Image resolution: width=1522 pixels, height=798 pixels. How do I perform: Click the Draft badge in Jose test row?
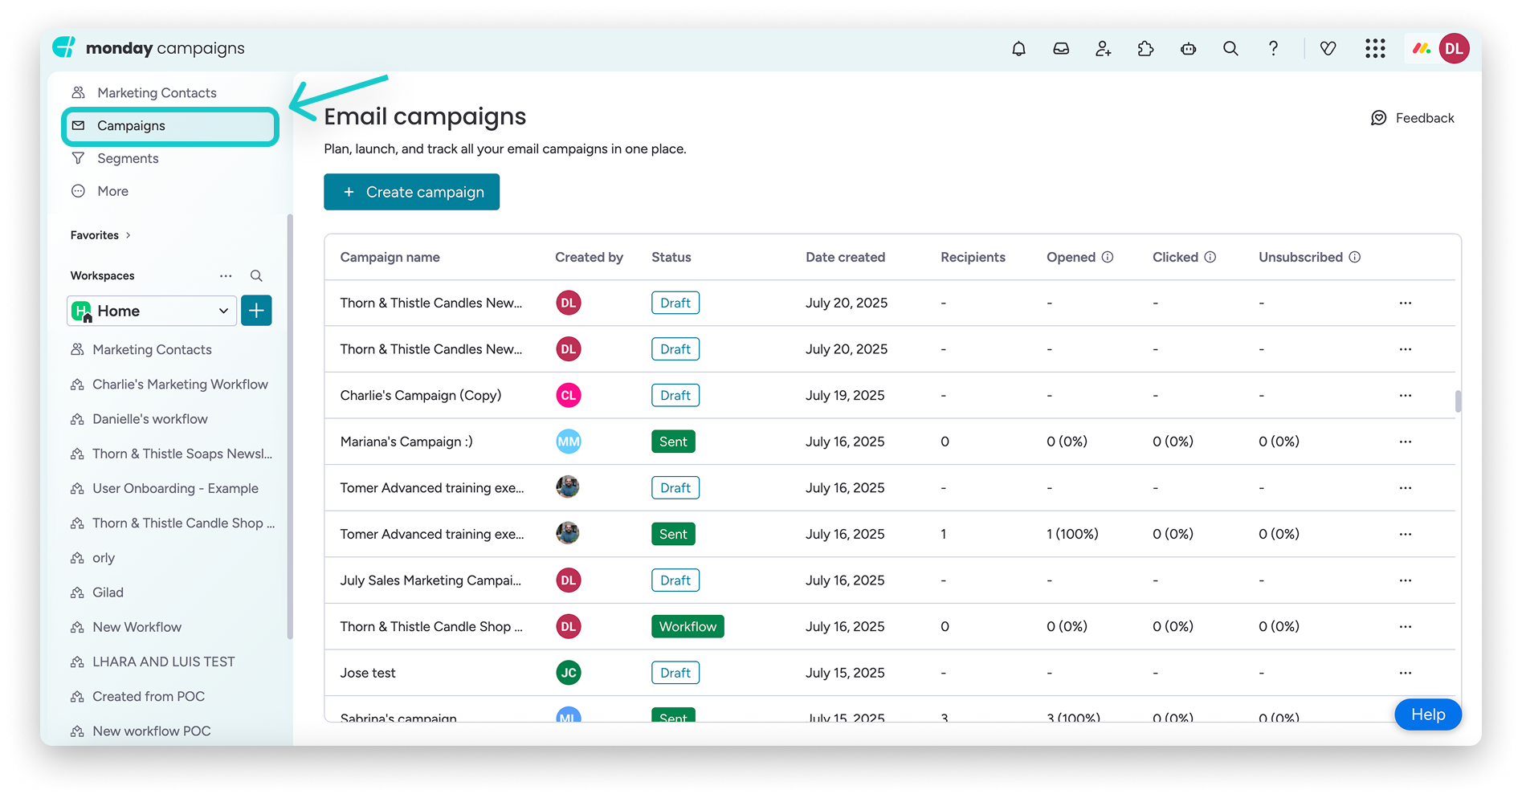click(x=675, y=673)
